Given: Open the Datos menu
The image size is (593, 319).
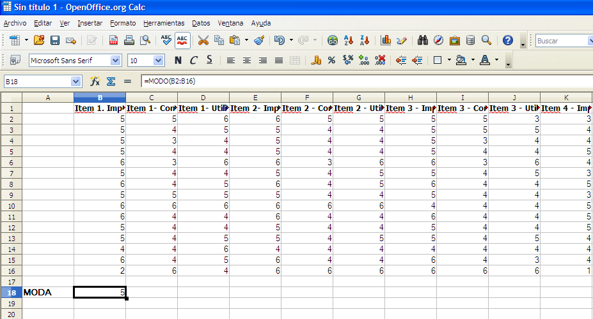Looking at the screenshot, I should pos(201,23).
